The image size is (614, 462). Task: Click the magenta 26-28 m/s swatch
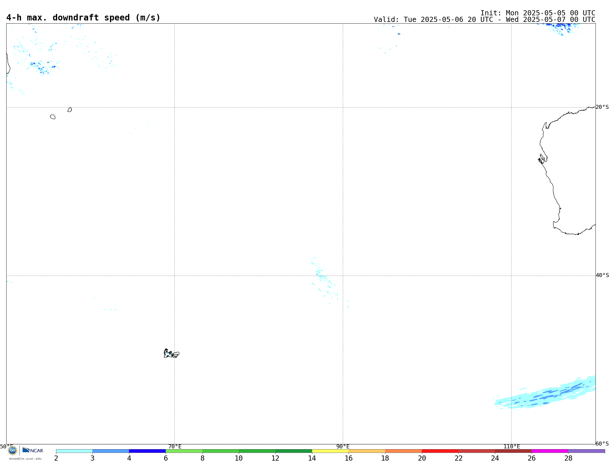click(x=550, y=451)
